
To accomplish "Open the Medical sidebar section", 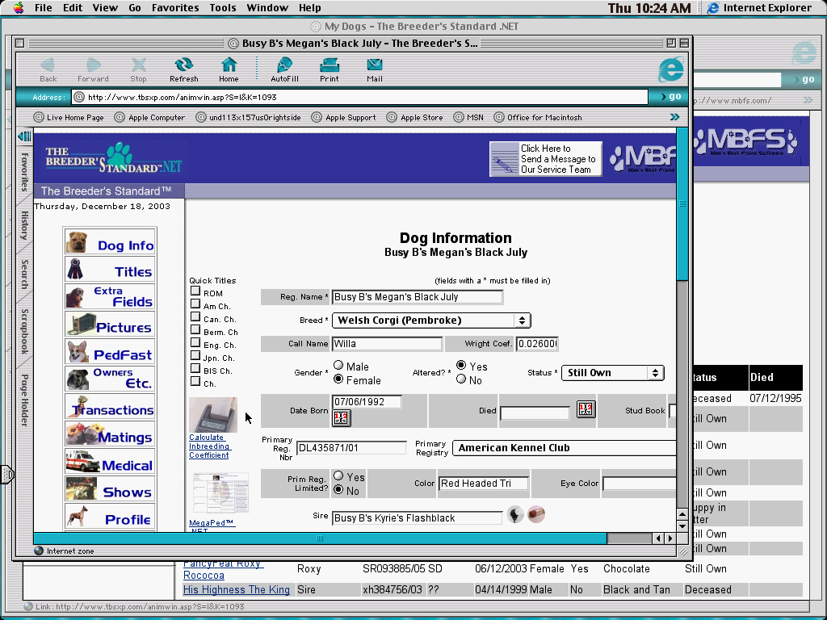I will [x=109, y=464].
